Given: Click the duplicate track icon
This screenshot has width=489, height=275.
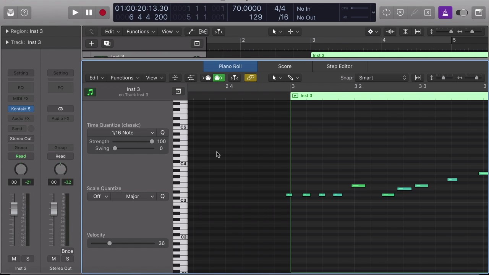Looking at the screenshot, I should (107, 44).
